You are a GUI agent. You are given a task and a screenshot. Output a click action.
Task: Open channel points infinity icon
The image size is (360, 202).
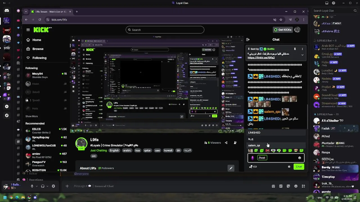(x=255, y=167)
